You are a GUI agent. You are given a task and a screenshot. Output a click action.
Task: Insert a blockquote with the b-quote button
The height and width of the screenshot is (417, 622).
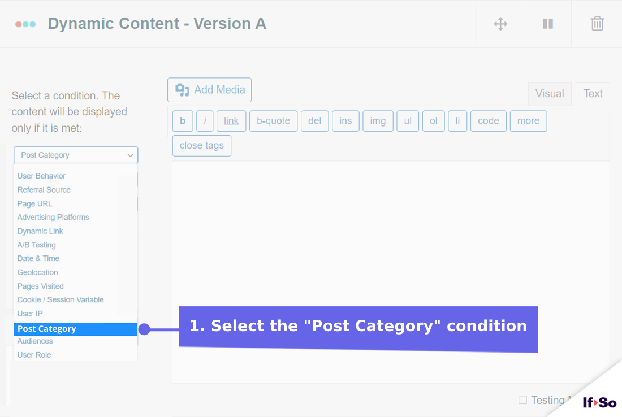[273, 120]
